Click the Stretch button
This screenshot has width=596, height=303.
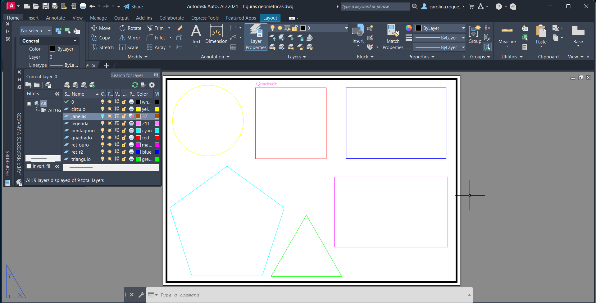102,47
